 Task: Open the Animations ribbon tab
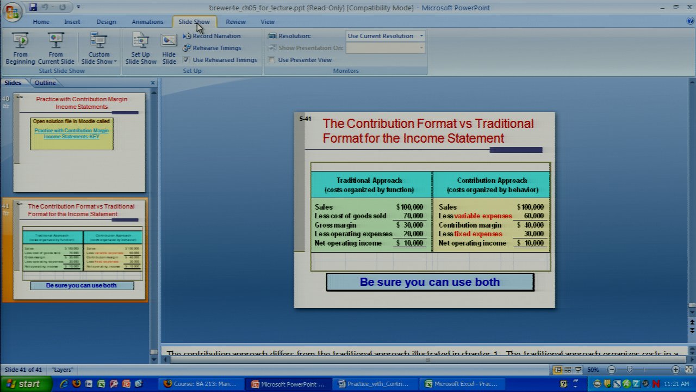(x=147, y=22)
